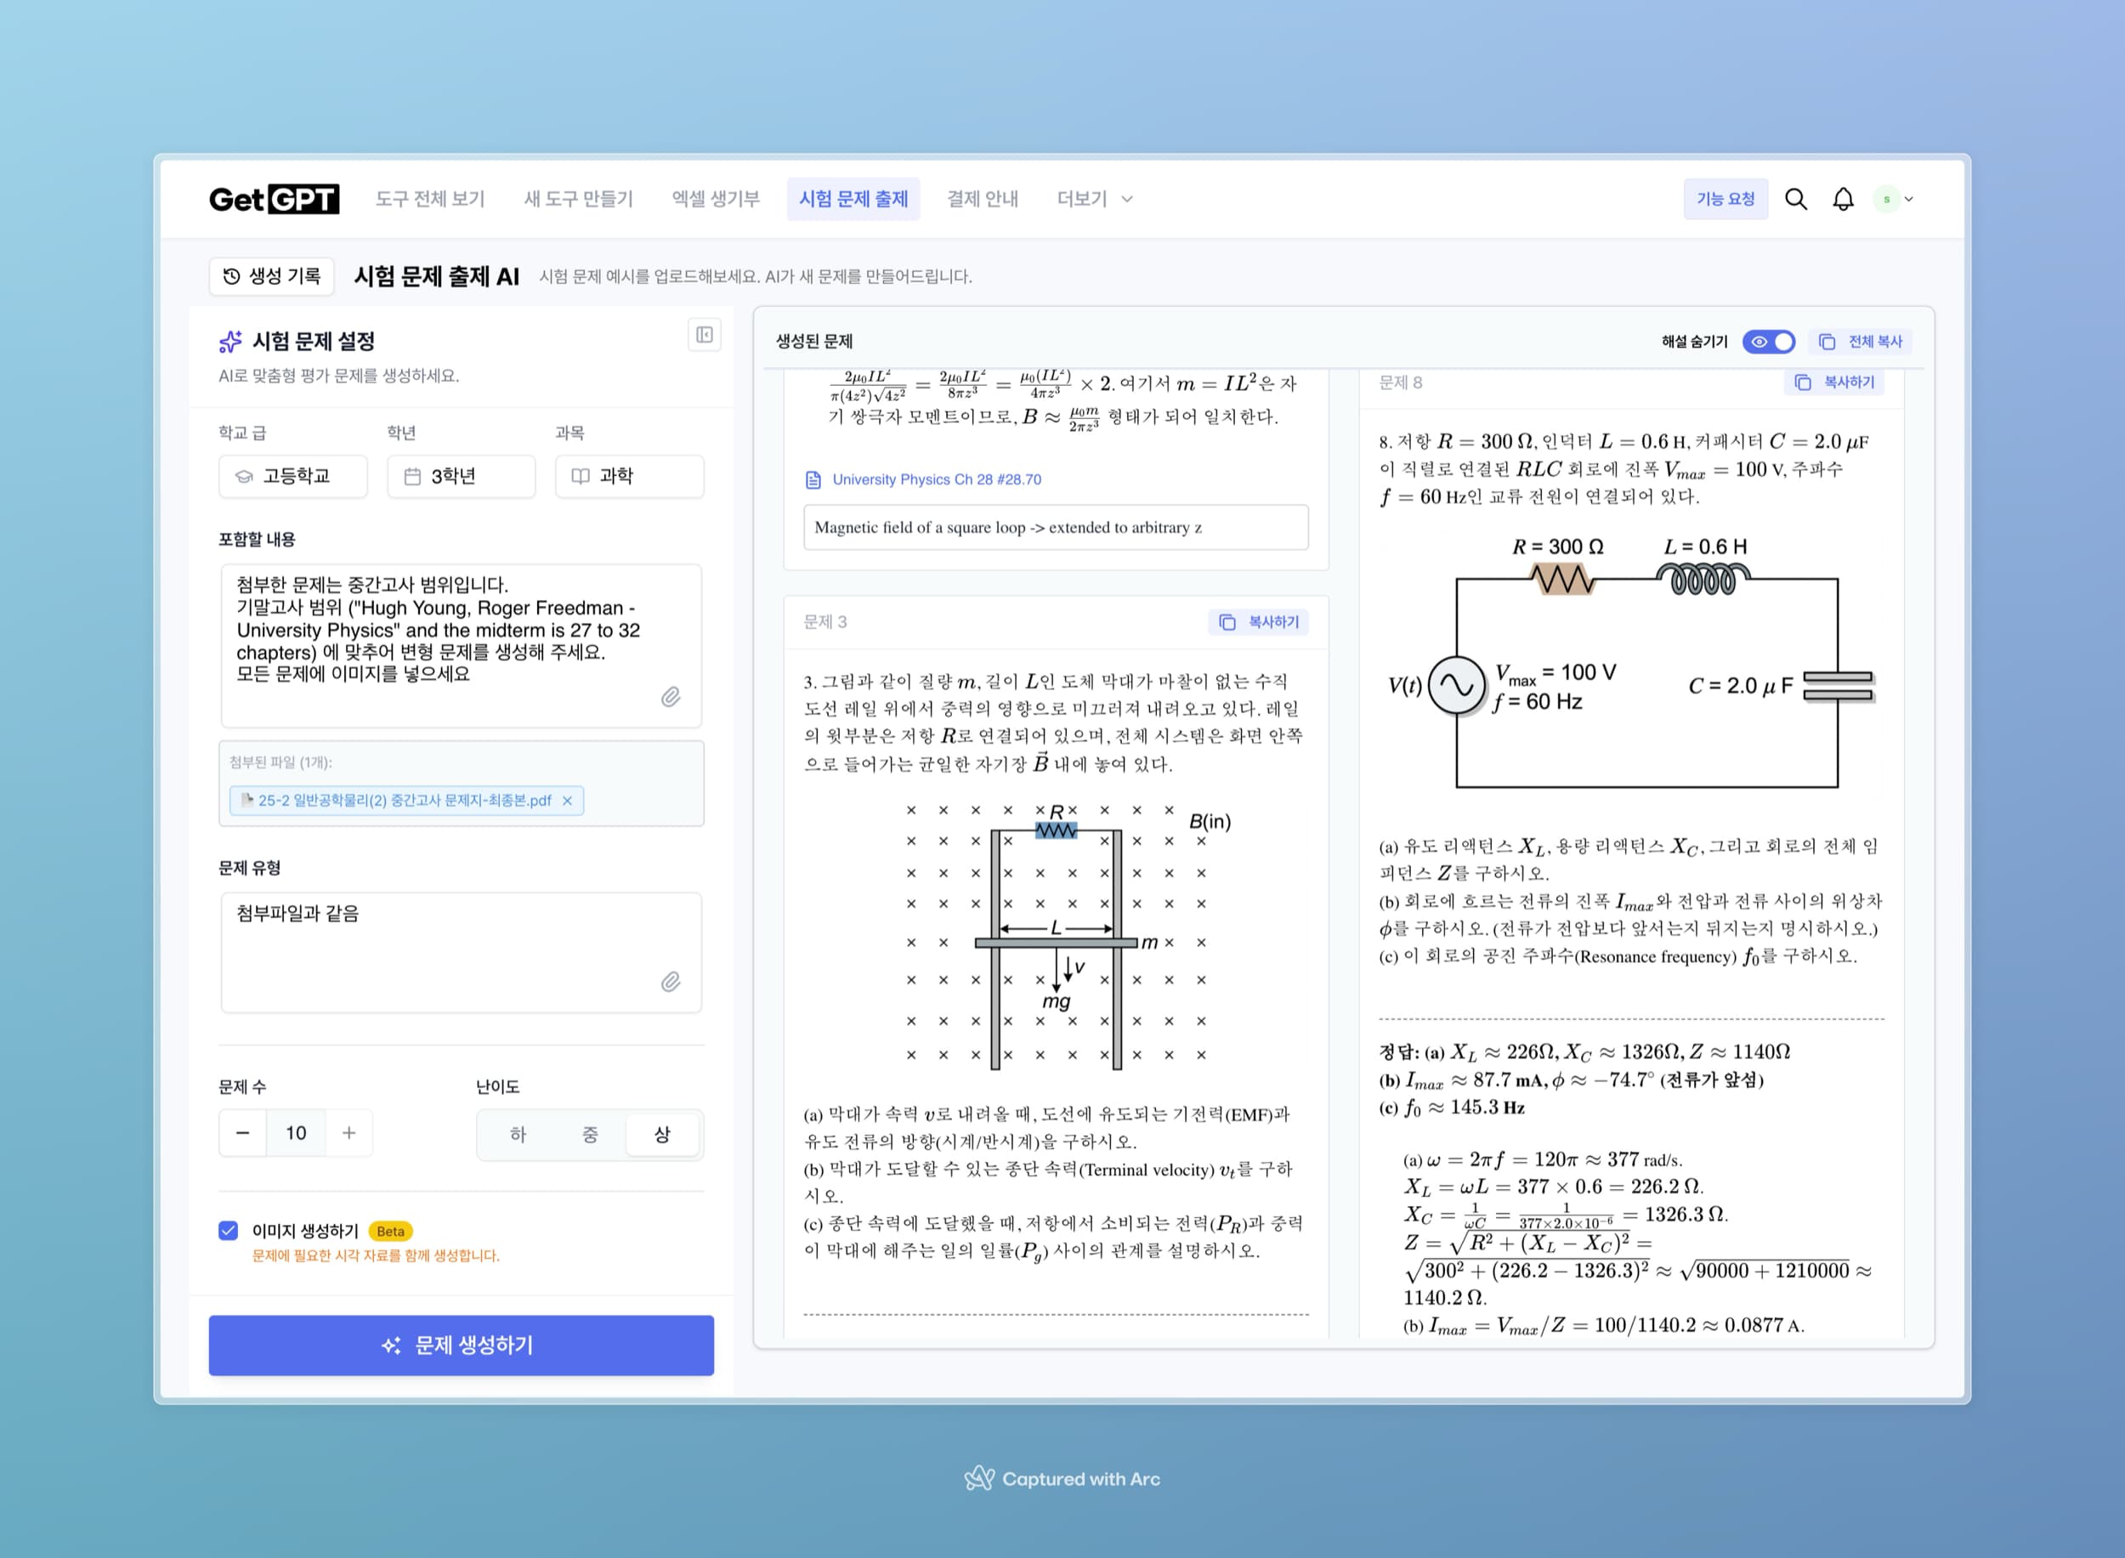Increase 문제 수 with the plus stepper
2125x1558 pixels.
click(349, 1133)
